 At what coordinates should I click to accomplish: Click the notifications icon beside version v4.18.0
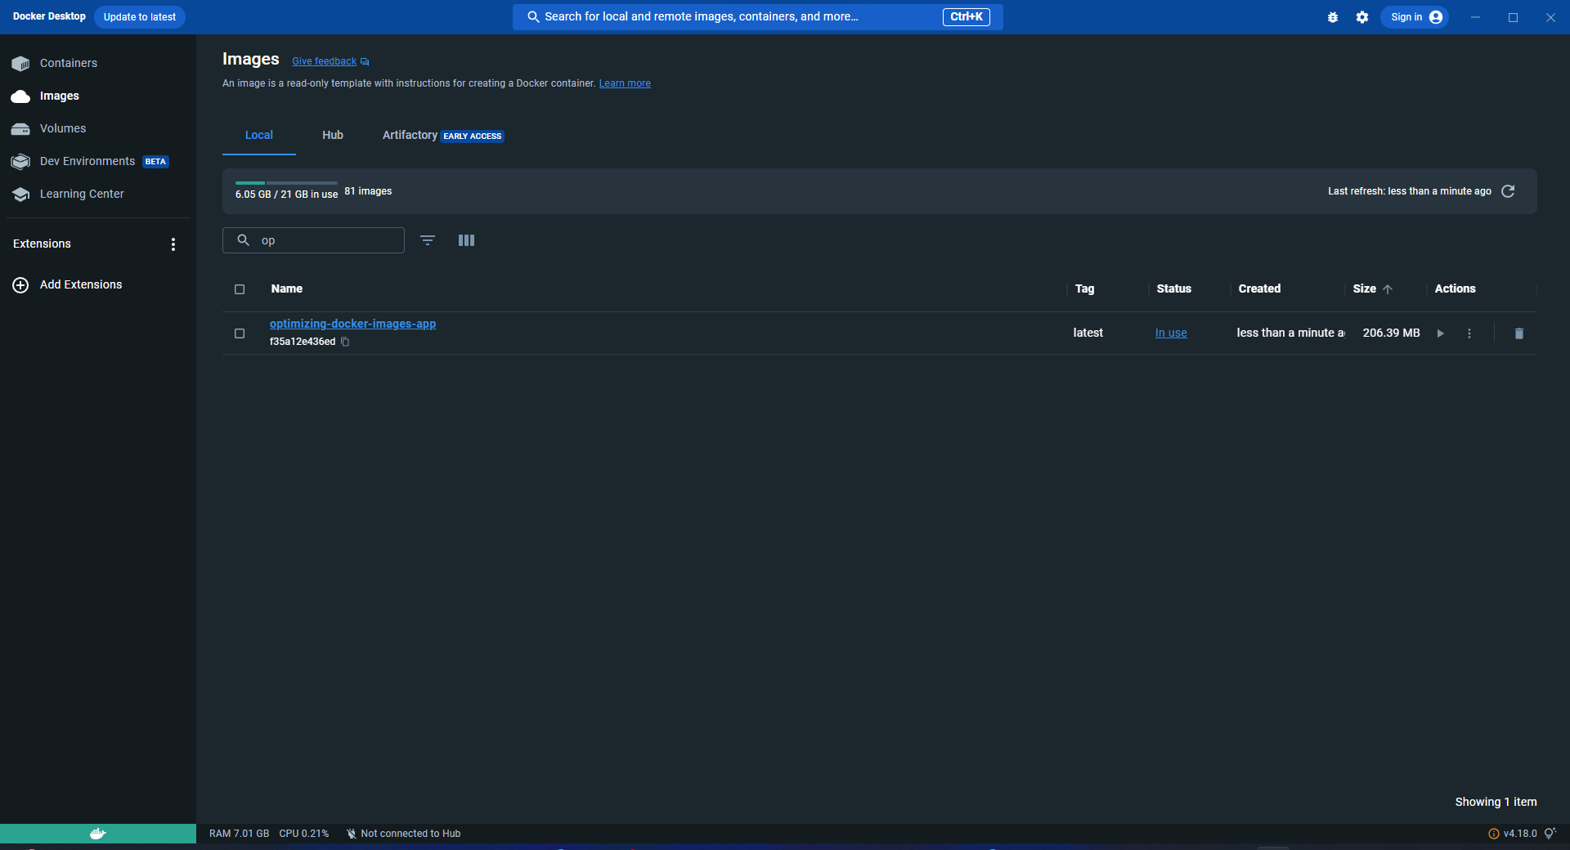pos(1549,834)
